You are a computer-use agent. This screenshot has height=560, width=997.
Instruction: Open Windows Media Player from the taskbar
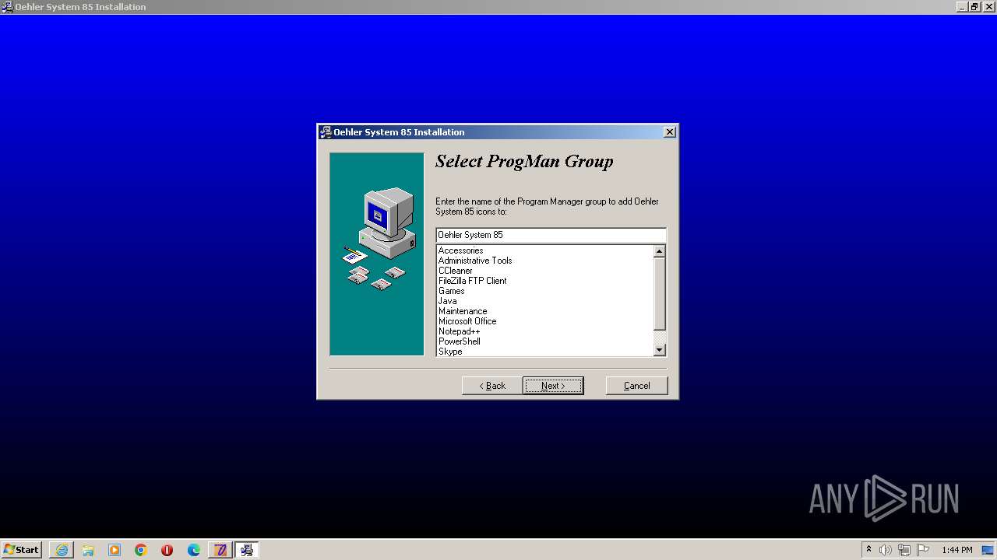click(x=114, y=550)
